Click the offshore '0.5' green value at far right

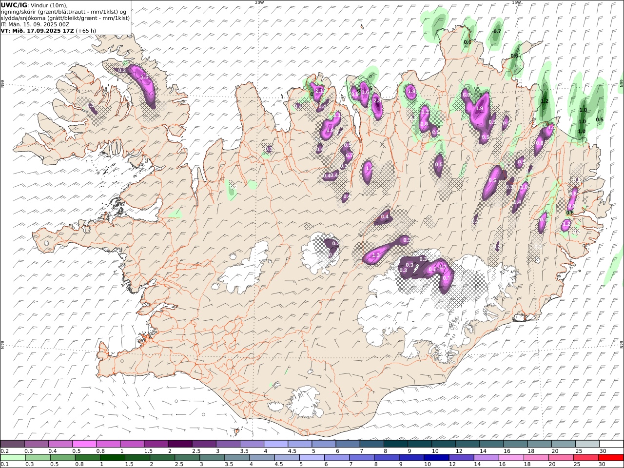tap(600, 120)
